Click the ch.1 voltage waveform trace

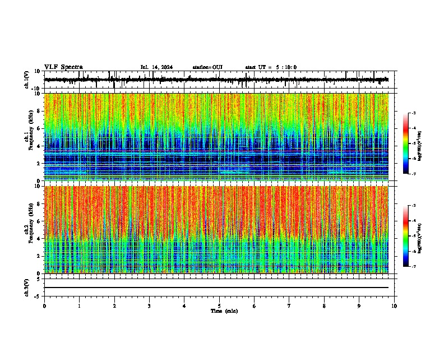(216, 80)
